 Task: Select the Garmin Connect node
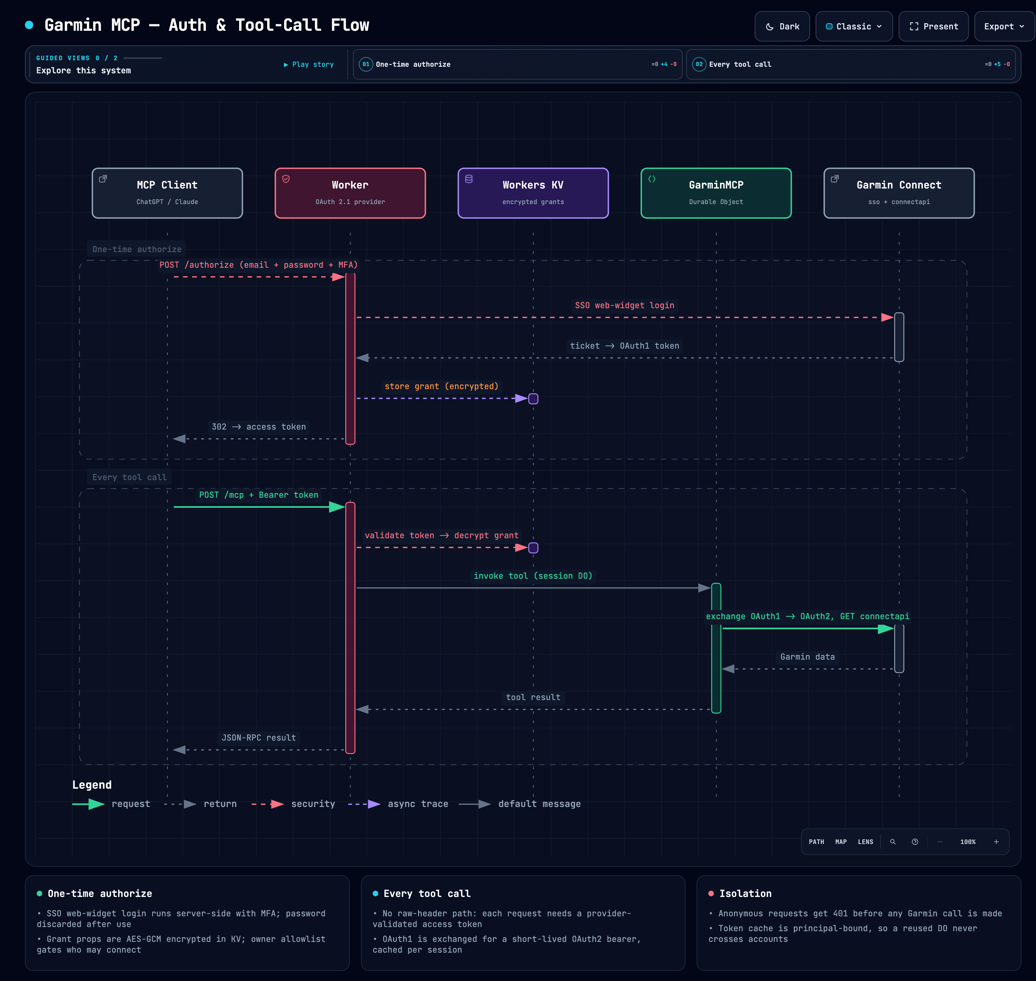[x=899, y=193]
